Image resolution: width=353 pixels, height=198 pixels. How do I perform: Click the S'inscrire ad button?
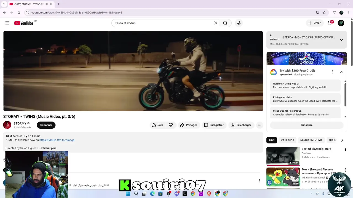coord(307,125)
